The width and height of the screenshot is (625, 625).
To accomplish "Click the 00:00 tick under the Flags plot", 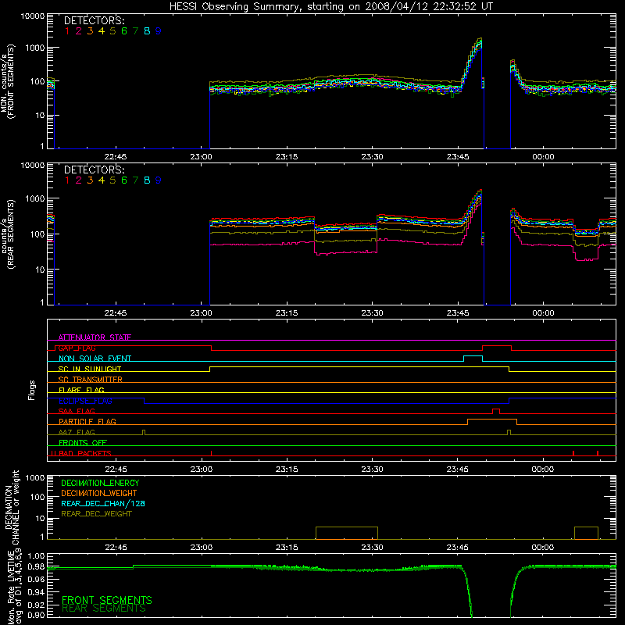I will click(x=543, y=470).
